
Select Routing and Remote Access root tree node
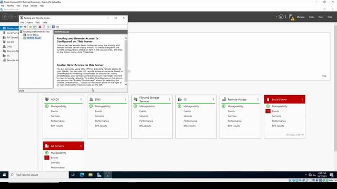click(36, 31)
